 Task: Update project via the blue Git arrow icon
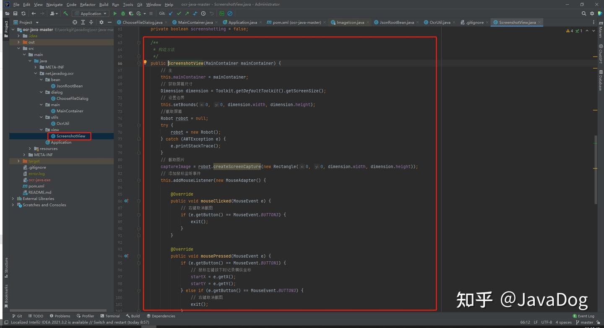pos(170,13)
